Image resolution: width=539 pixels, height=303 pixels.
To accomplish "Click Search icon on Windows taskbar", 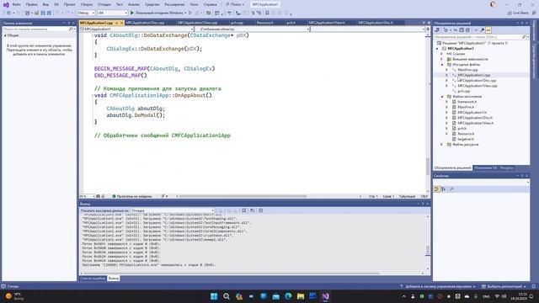I will click(227, 296).
